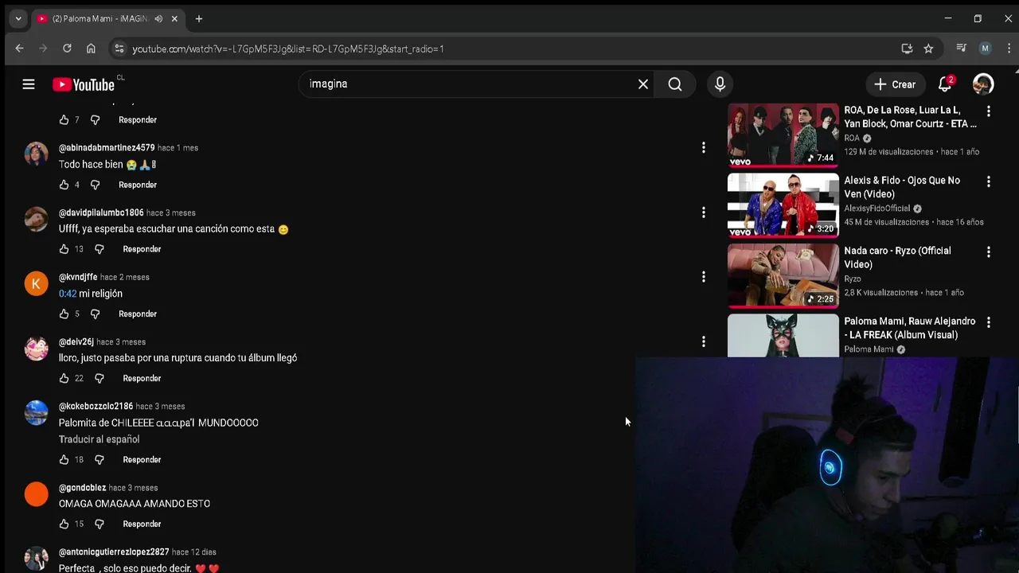Open options menu for @davidpilalumbo1806 comment
Image resolution: width=1019 pixels, height=573 pixels.
coord(703,212)
